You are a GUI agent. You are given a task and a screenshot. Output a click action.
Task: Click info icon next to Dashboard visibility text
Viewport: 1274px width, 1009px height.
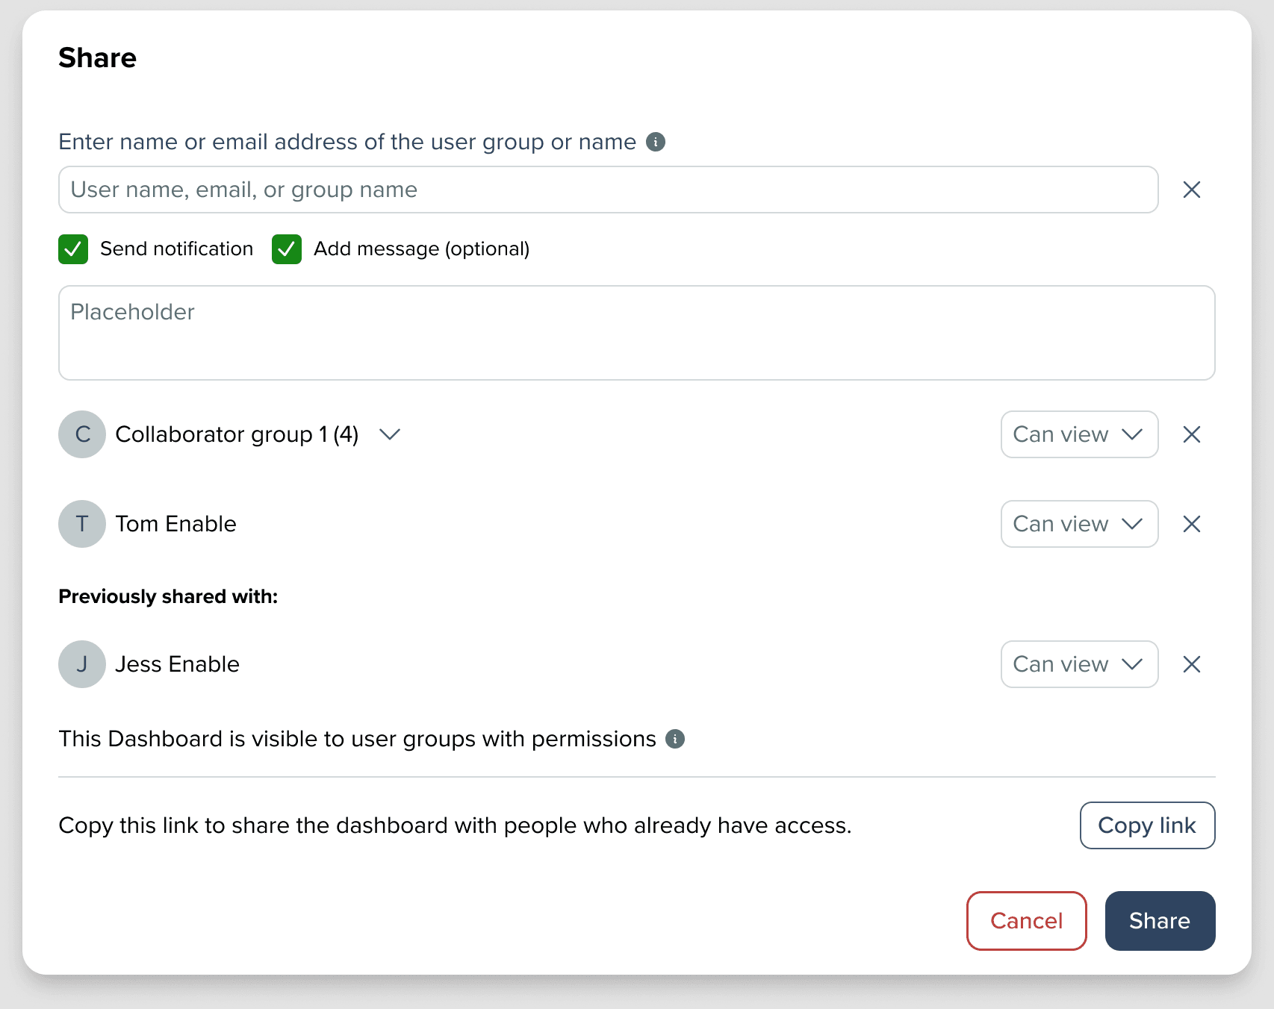pos(675,739)
